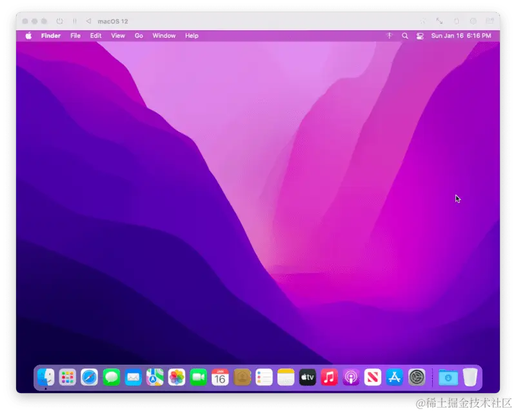
Task: Start FaceTime from the Dock
Action: pos(199,377)
